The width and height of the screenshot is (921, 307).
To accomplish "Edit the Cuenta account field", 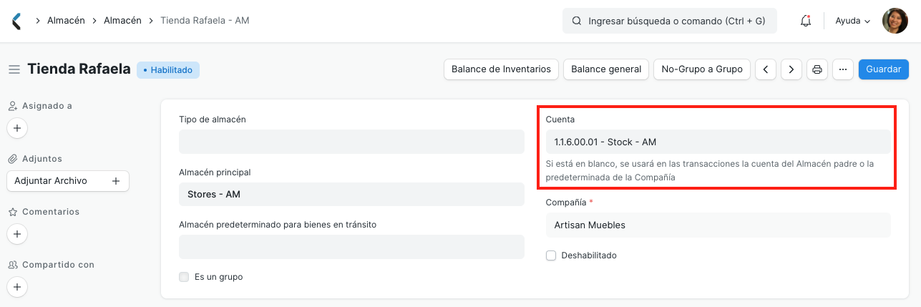I will pos(718,142).
